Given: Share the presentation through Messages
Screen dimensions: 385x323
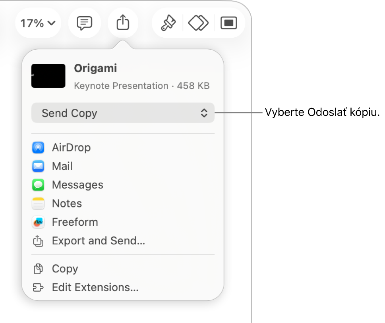Looking at the screenshot, I should [123, 185].
